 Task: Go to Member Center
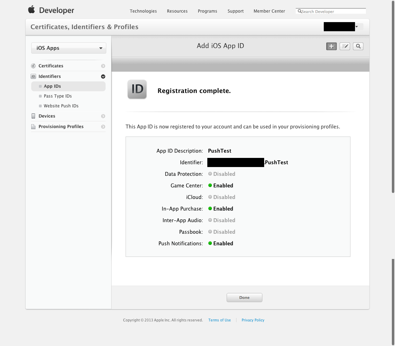coord(269,11)
